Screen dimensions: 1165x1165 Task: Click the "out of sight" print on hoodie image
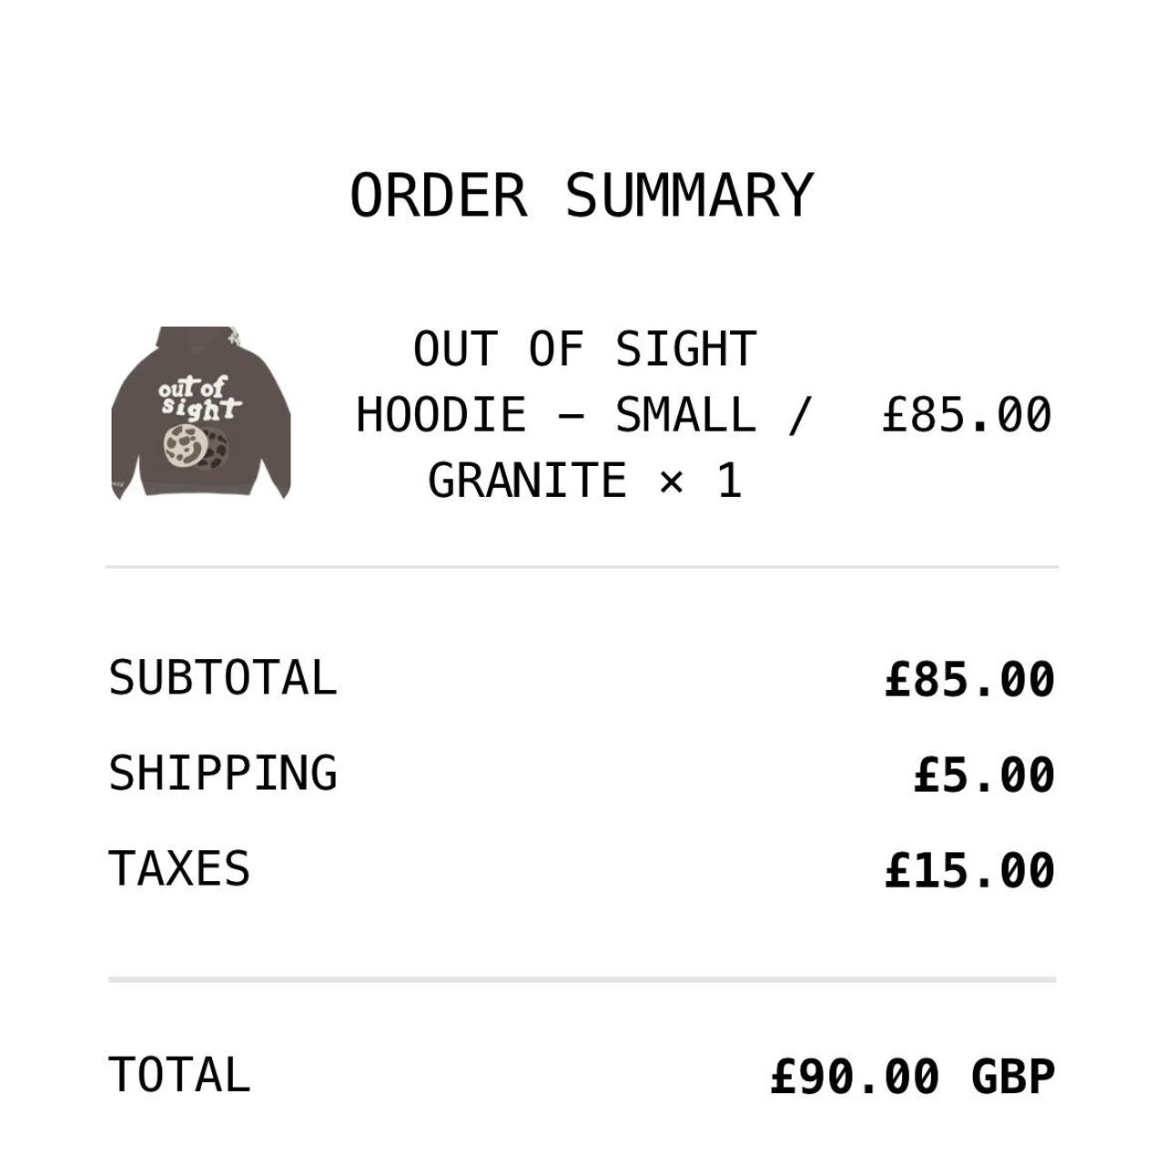pyautogui.click(x=198, y=399)
